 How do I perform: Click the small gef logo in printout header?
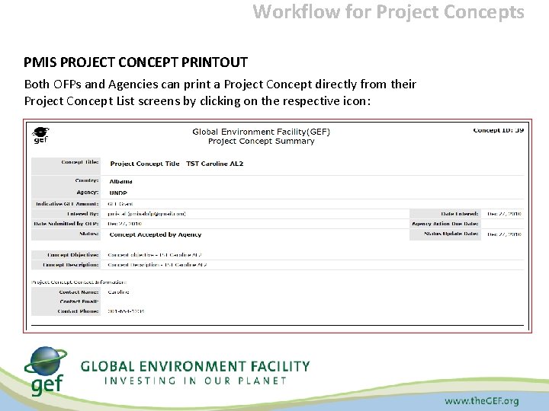[40, 135]
